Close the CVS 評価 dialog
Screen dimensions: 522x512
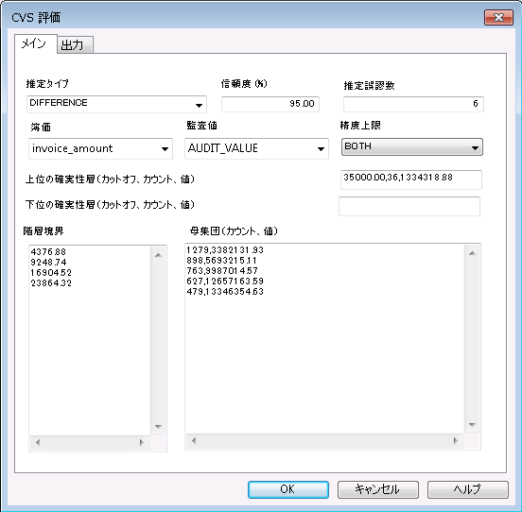(x=498, y=17)
